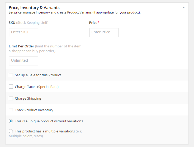The height and width of the screenshot is (147, 194).
Task: Click 'This is a unique product' label text
Action: point(49,121)
